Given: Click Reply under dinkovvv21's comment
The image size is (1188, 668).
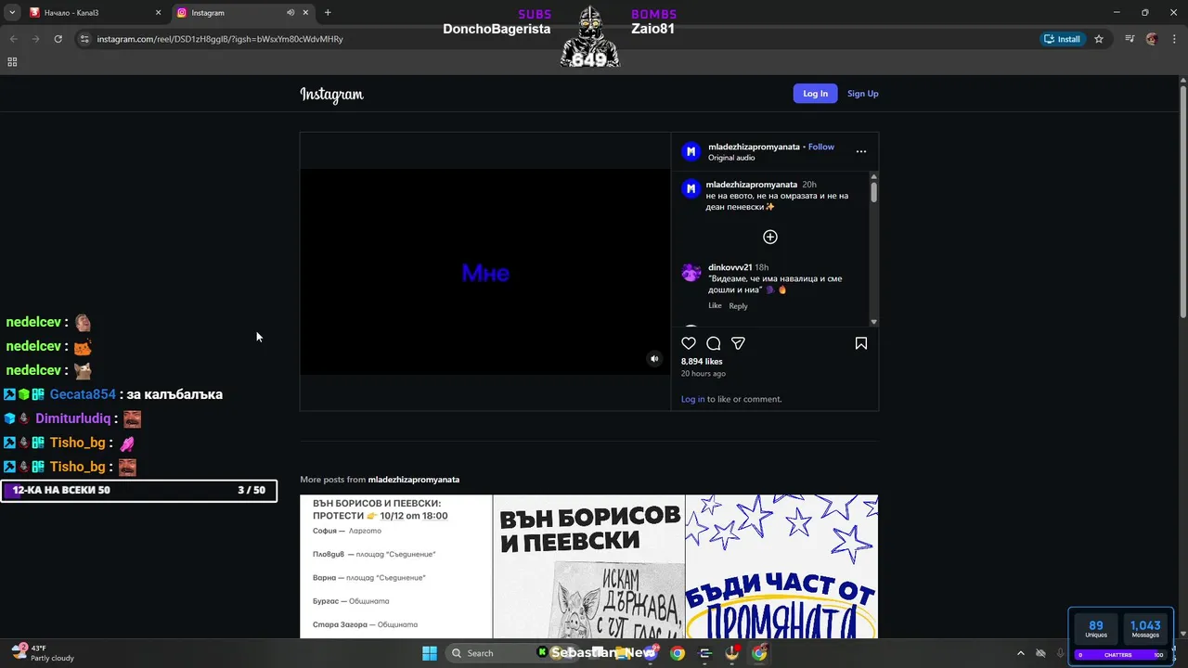Looking at the screenshot, I should click(x=738, y=306).
